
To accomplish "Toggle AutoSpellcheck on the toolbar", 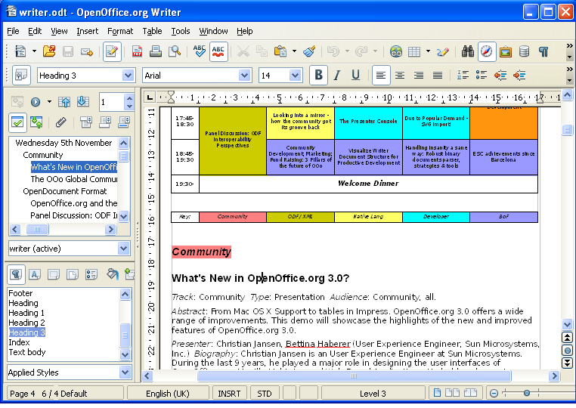I will tap(218, 52).
